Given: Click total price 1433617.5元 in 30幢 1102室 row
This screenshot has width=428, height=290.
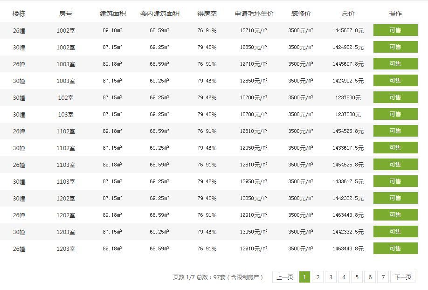Looking at the screenshot, I should 348,148.
